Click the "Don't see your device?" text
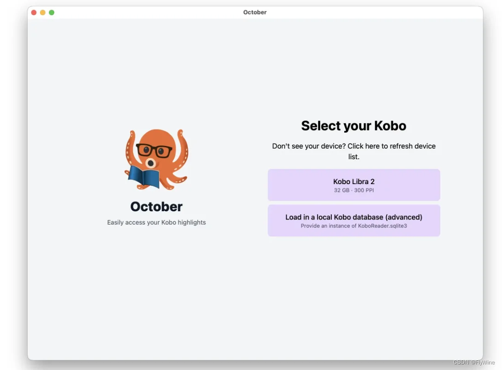Viewport: 502px width, 370px height. click(x=308, y=146)
